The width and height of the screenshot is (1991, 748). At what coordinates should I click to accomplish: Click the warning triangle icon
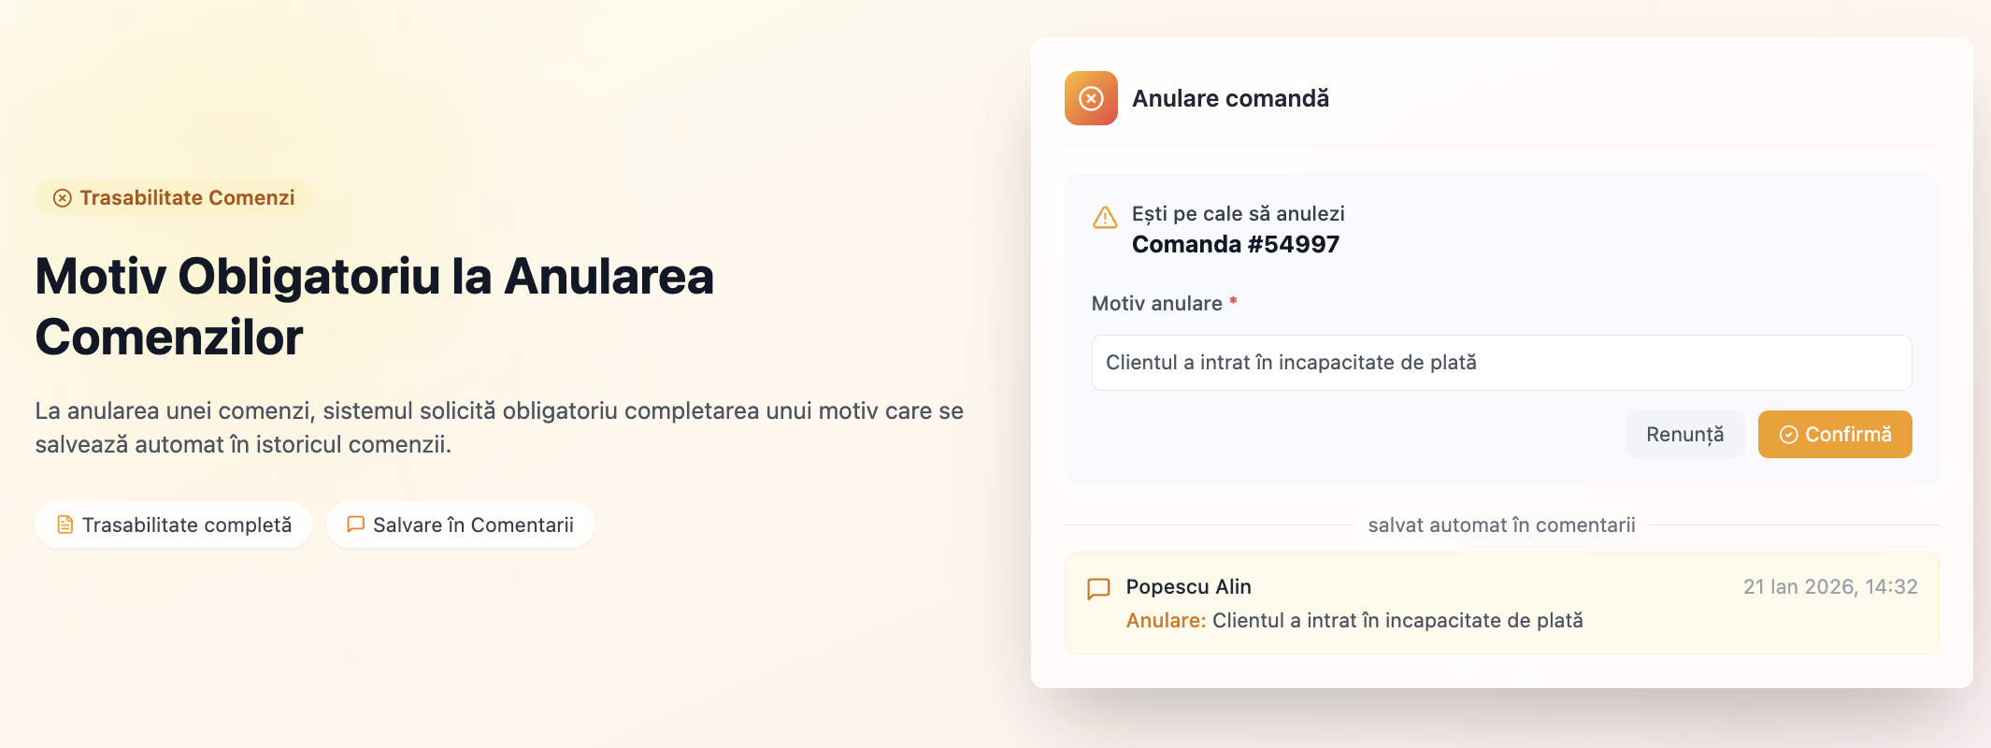pos(1105,218)
